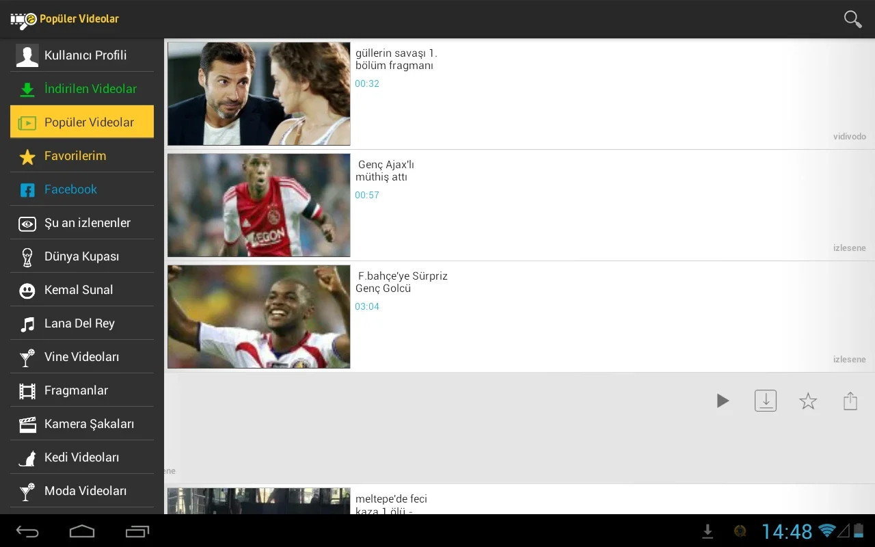875x547 pixels.
Task: Click the Facebook logo icon
Action: 27,190
